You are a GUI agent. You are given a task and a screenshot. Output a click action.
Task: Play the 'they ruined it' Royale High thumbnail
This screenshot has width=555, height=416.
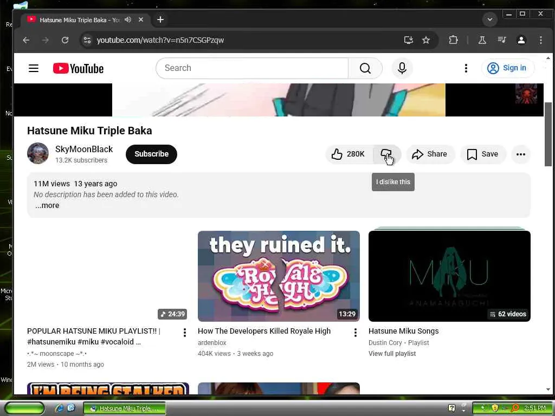point(279,276)
